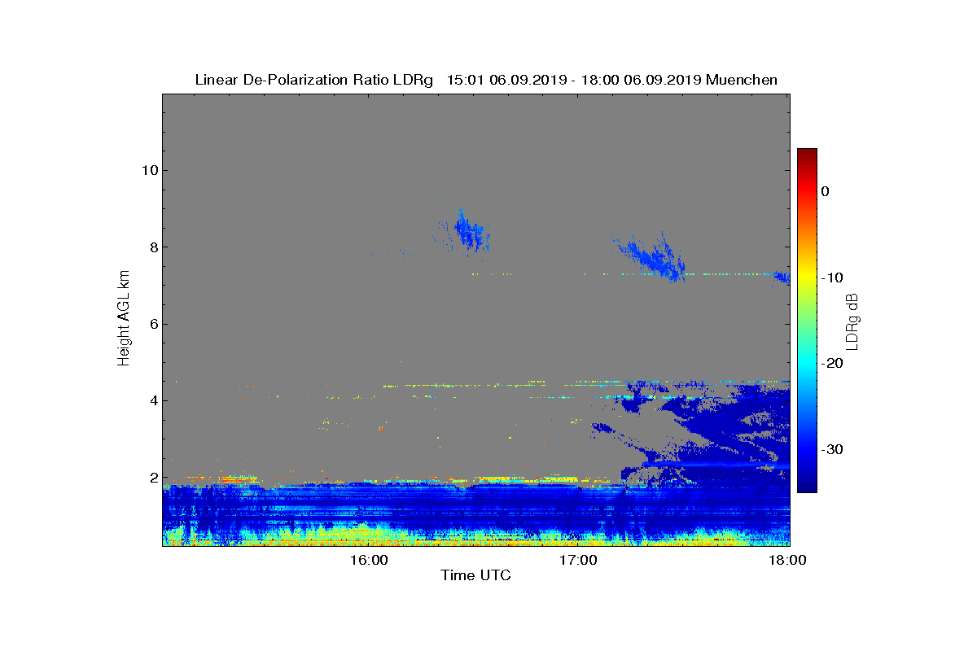The width and height of the screenshot is (977, 651).
Task: Click the yellow -10 dB colorbar region
Action: [807, 277]
